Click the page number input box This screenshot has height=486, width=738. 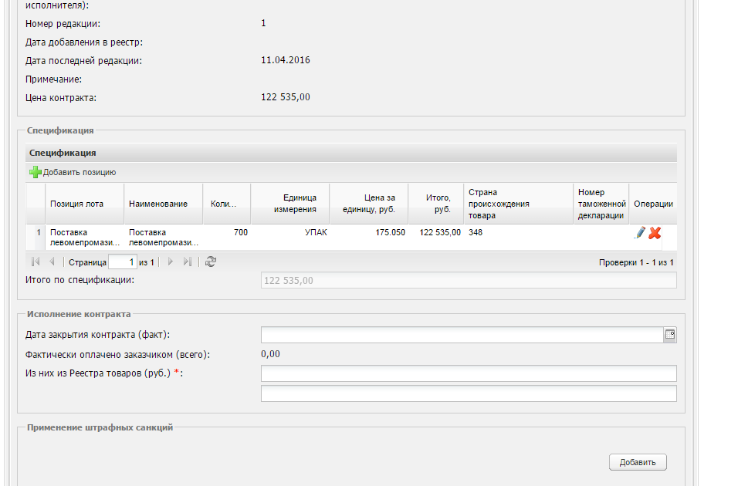122,262
